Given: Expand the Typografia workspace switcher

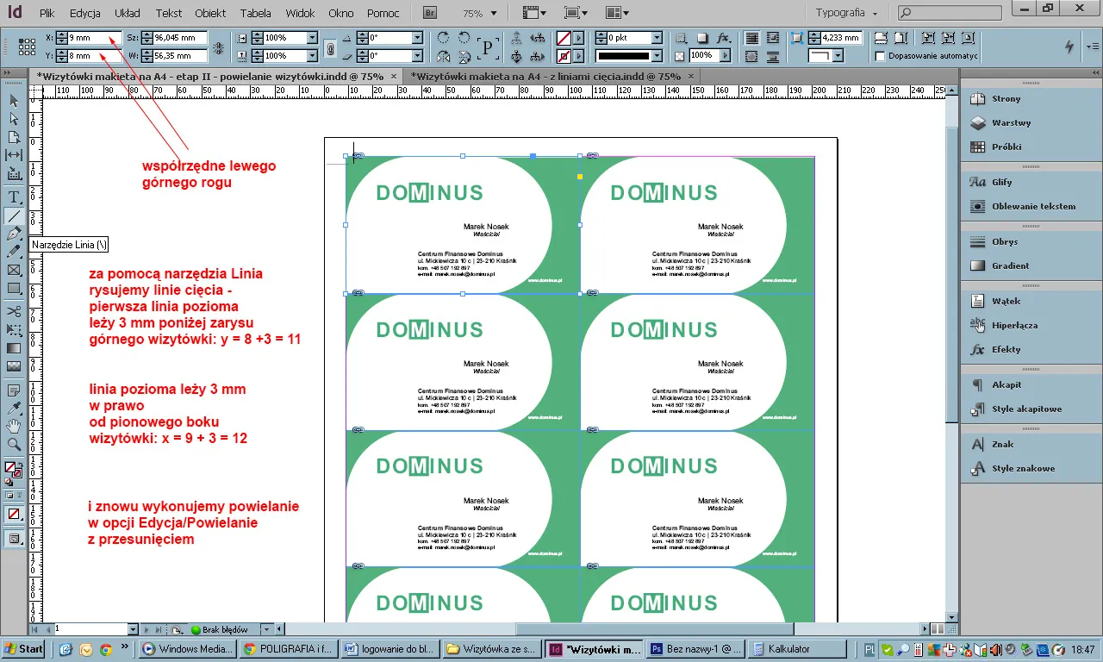Looking at the screenshot, I should point(847,14).
